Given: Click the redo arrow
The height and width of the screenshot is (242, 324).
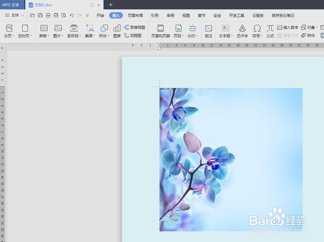Looking at the screenshot, I should (79, 15).
